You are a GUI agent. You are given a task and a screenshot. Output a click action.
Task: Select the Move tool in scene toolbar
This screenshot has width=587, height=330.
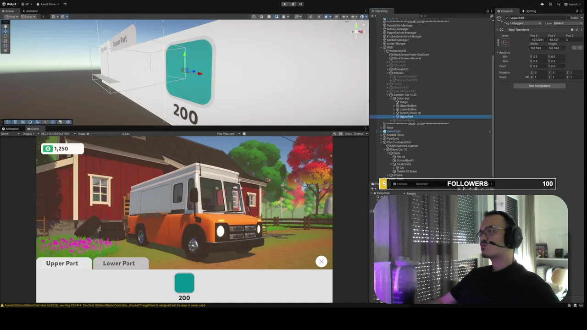pyautogui.click(x=5, y=31)
